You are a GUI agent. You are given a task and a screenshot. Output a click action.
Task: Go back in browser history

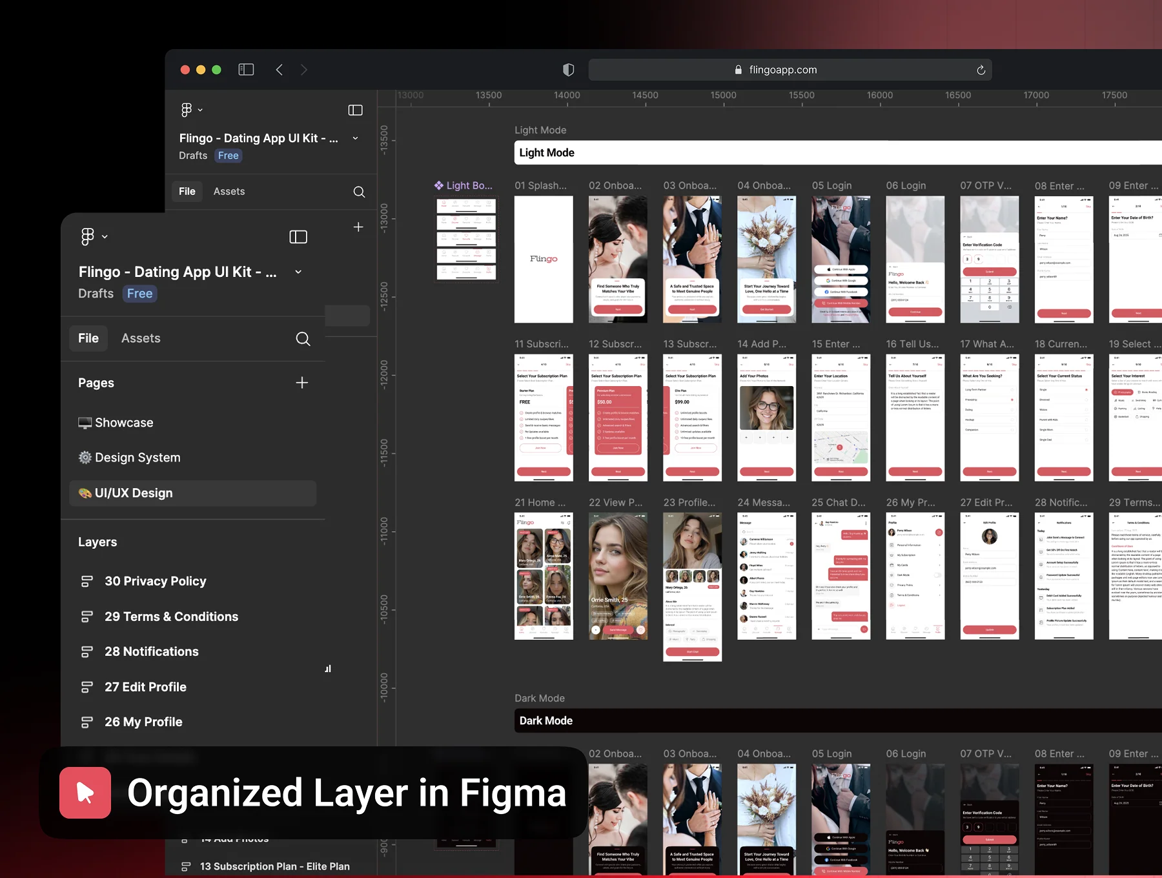point(279,70)
